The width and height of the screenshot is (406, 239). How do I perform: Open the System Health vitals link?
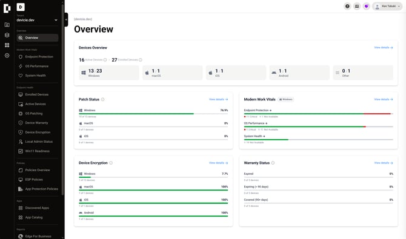pos(255,136)
